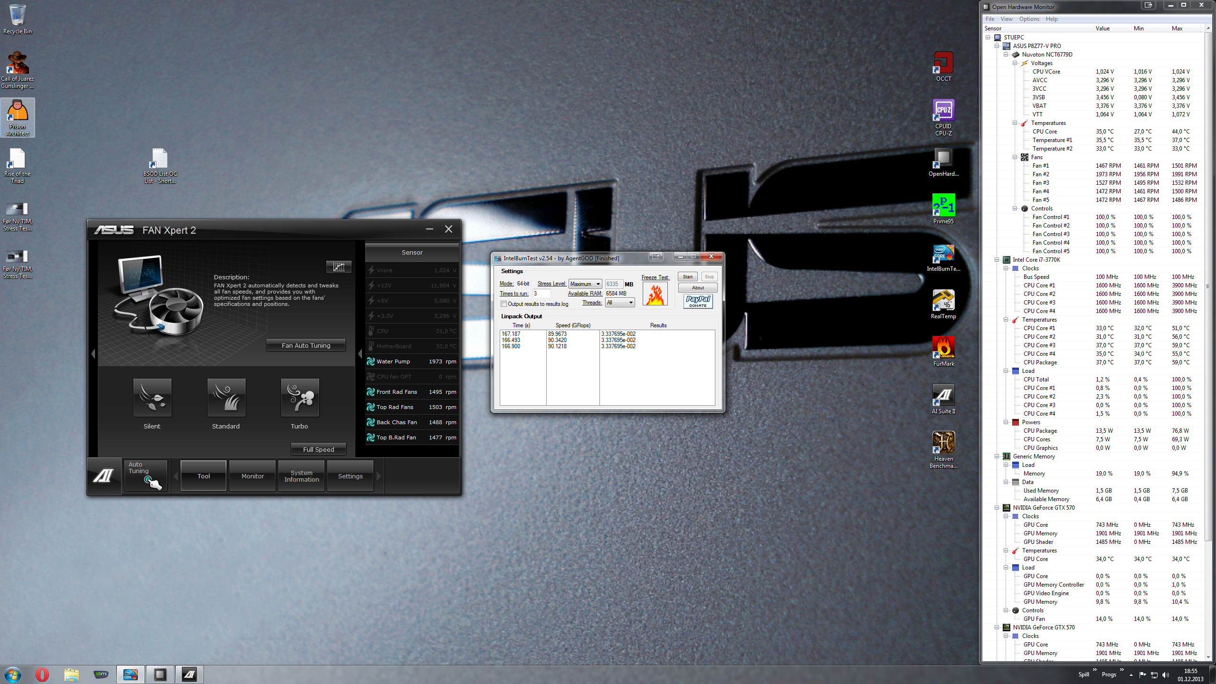Image resolution: width=1216 pixels, height=684 pixels.
Task: Click the Sensor header in Fan Xpert
Action: click(x=412, y=252)
